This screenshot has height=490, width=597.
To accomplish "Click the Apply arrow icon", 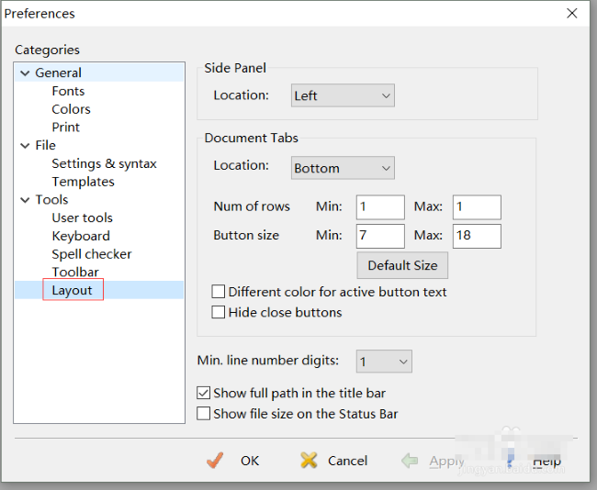I will coord(411,461).
